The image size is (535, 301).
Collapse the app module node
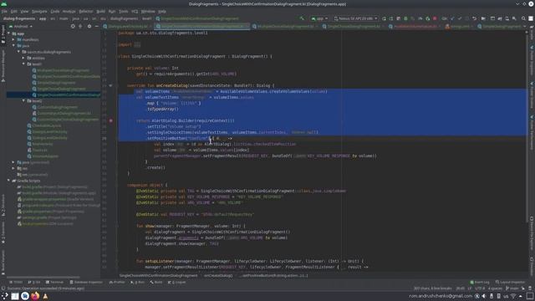9,33
